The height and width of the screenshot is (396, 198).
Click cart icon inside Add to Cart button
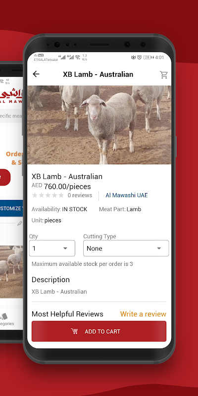click(x=74, y=331)
